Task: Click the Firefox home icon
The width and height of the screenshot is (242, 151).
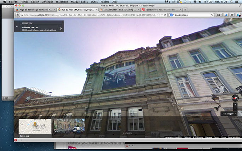Action: point(232,15)
